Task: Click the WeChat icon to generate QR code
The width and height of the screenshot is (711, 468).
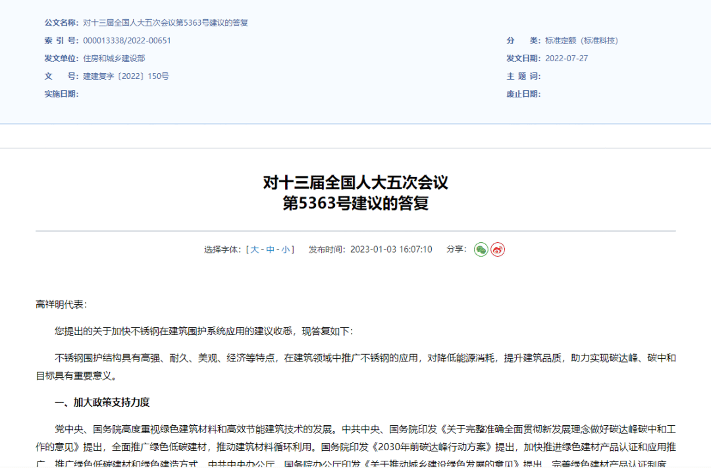Action: click(x=483, y=251)
